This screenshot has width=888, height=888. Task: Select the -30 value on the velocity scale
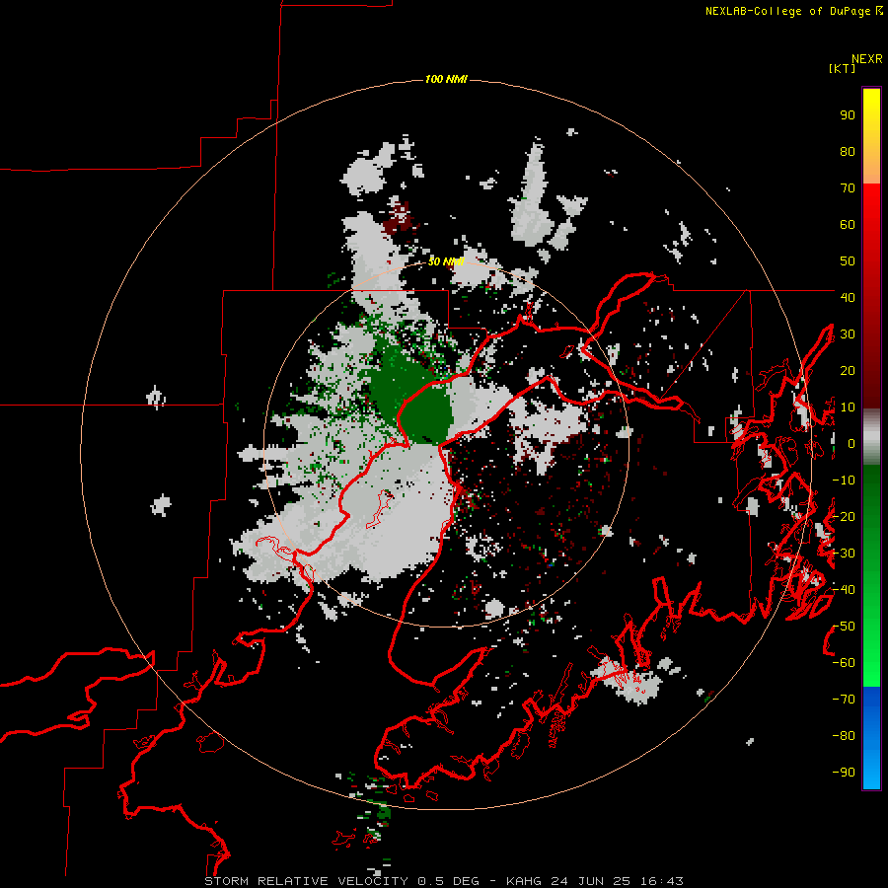click(844, 554)
